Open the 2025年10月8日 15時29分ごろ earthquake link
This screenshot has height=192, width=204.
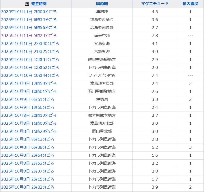[x=29, y=131]
